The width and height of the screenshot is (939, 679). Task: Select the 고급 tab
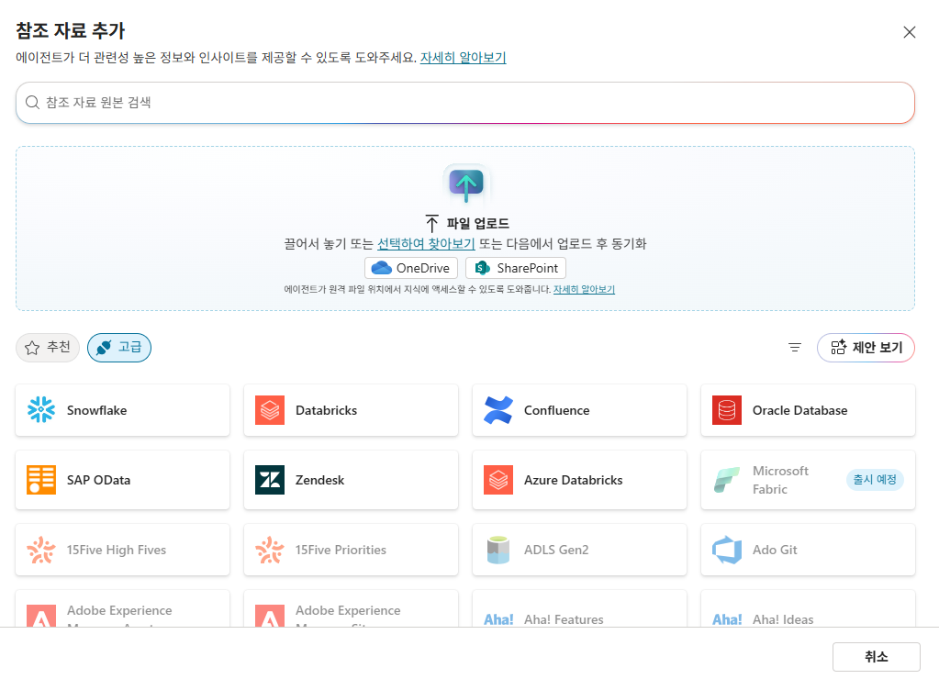tap(119, 347)
